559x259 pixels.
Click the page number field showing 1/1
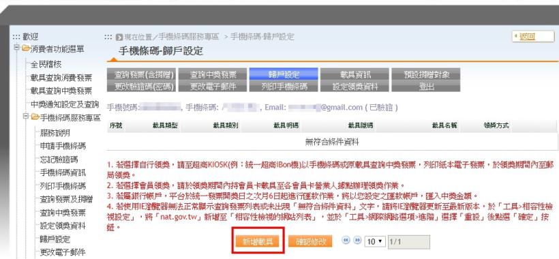click(409, 242)
